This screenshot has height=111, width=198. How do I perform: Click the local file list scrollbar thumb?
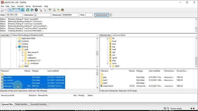click(x=97, y=73)
